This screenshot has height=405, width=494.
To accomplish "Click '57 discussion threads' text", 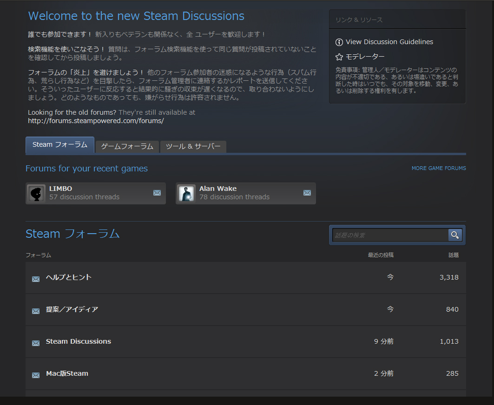I will coord(84,197).
